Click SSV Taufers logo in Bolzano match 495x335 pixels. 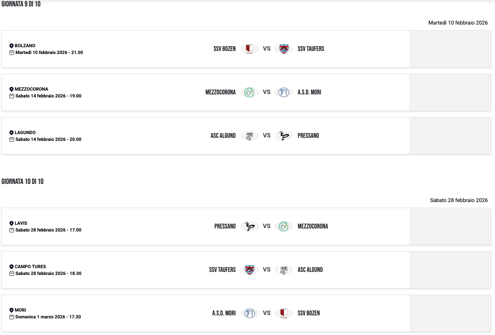tap(283, 49)
